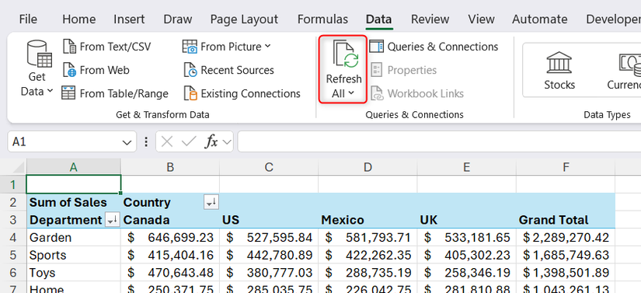Select row 4 header
Viewport: 641px width, 293px height.
(x=13, y=237)
